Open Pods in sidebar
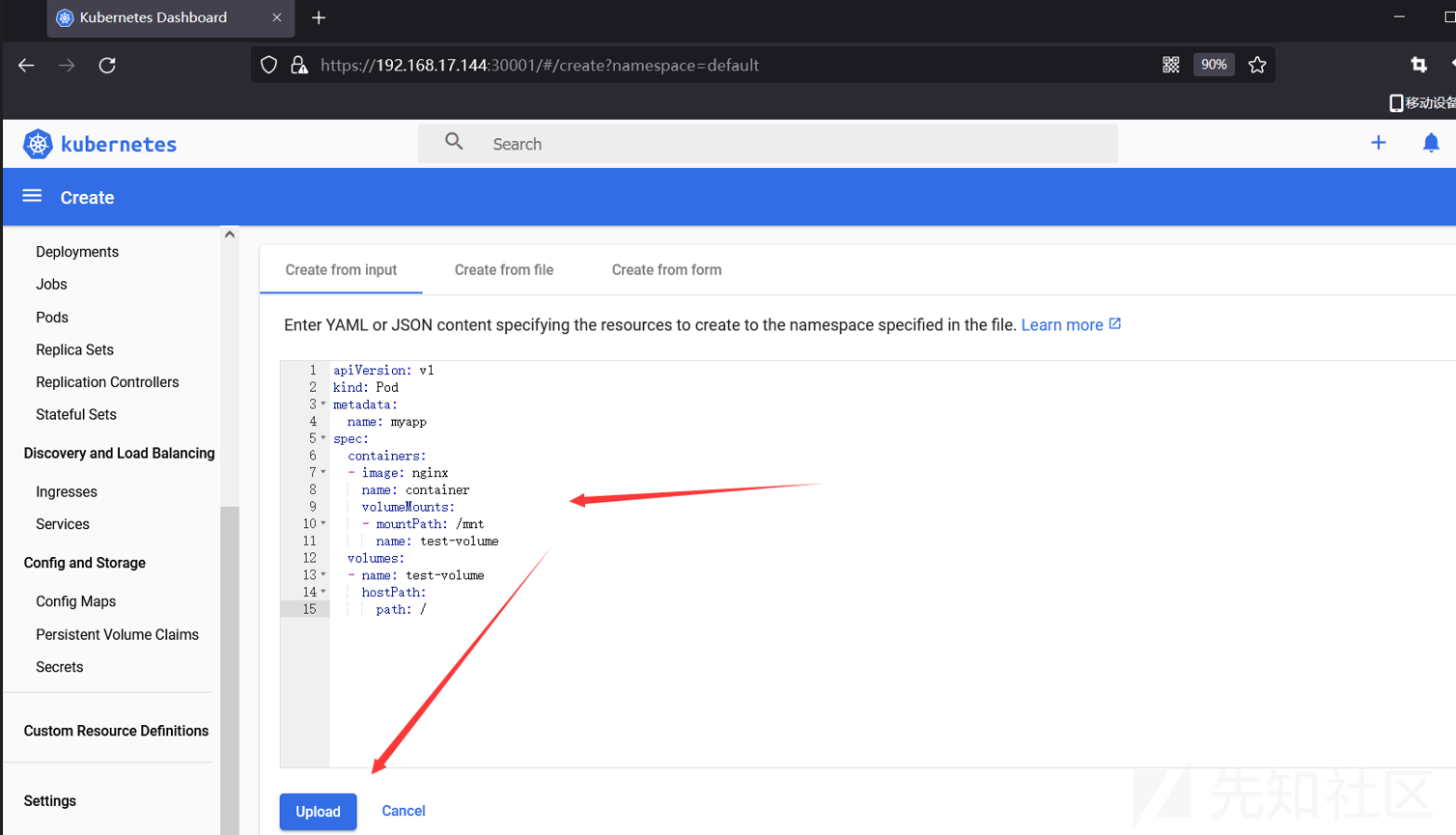 52,318
